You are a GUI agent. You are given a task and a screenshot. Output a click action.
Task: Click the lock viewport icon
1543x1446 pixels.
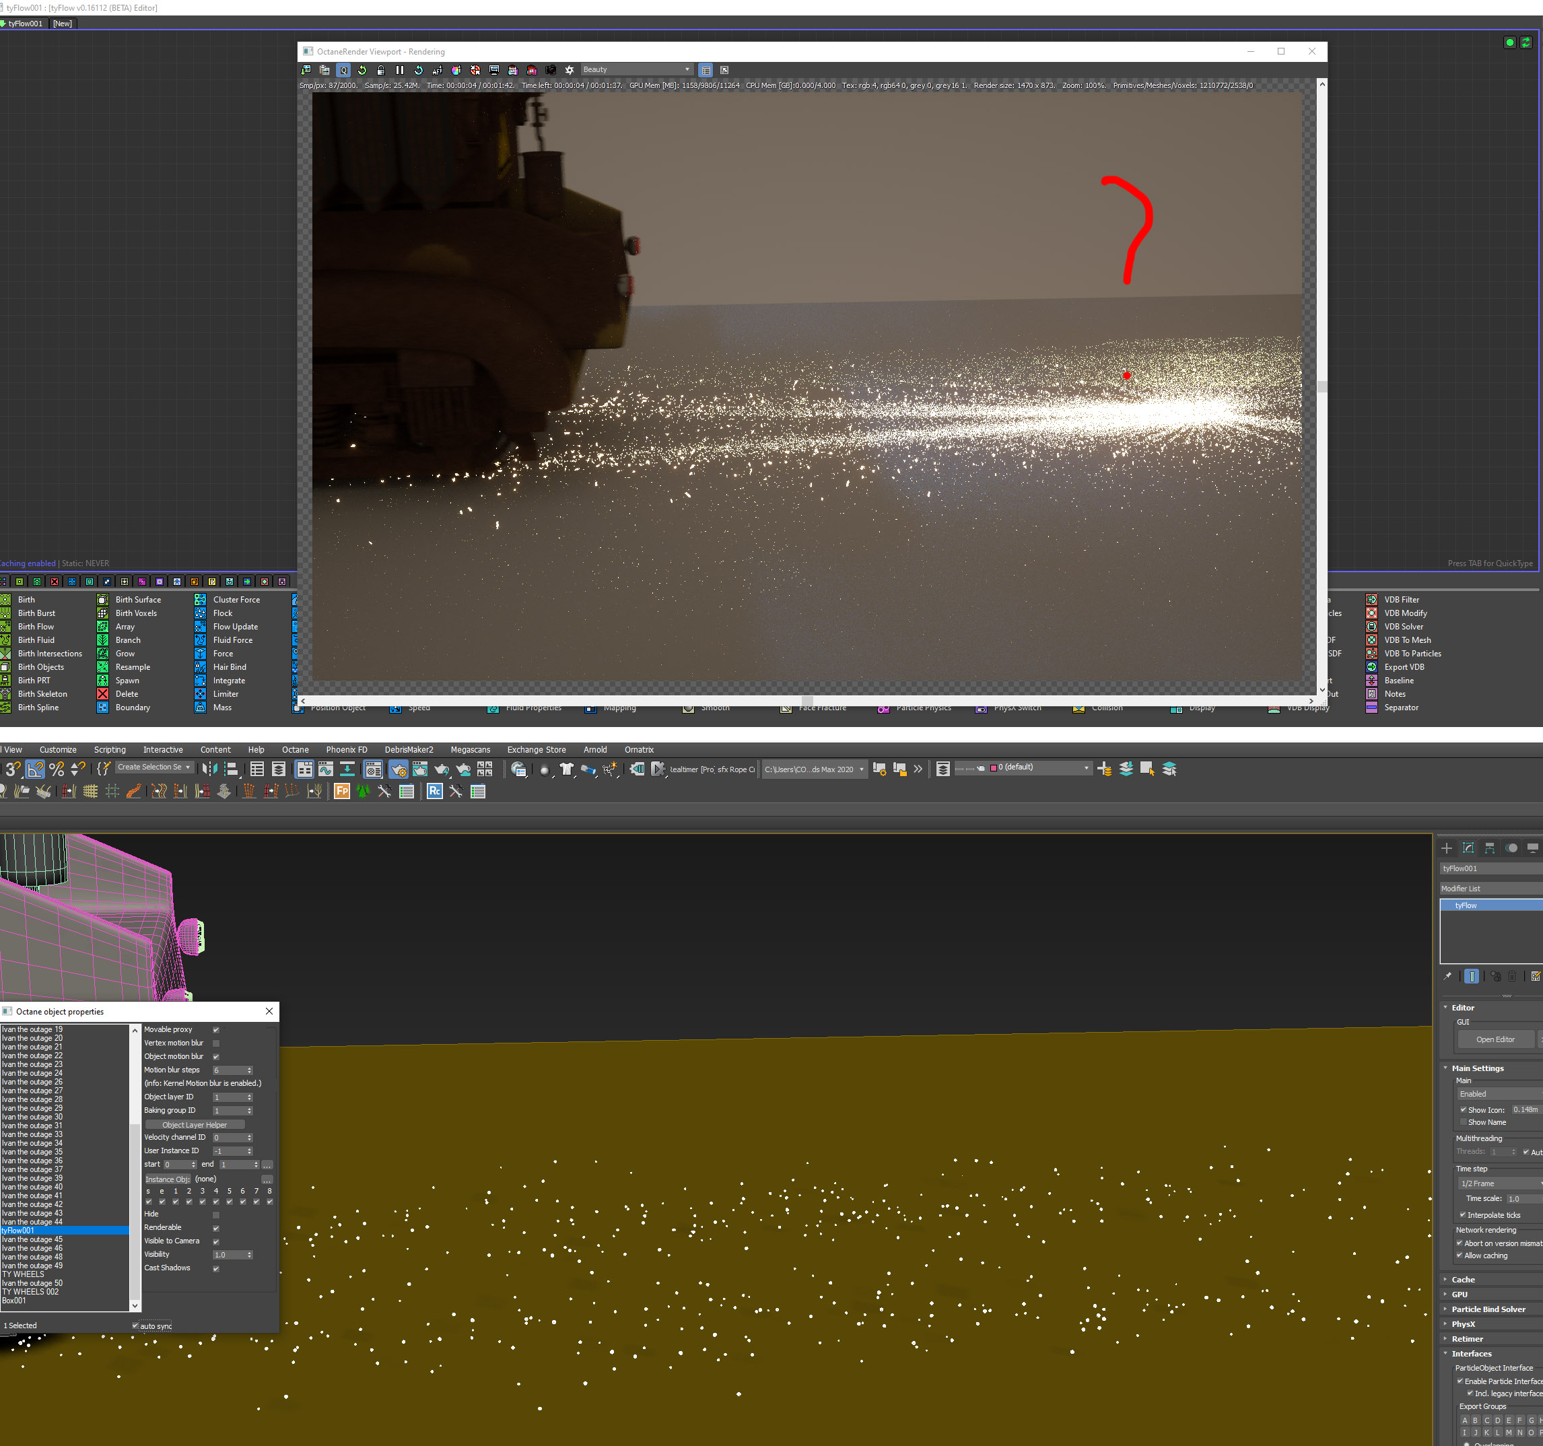tap(380, 70)
